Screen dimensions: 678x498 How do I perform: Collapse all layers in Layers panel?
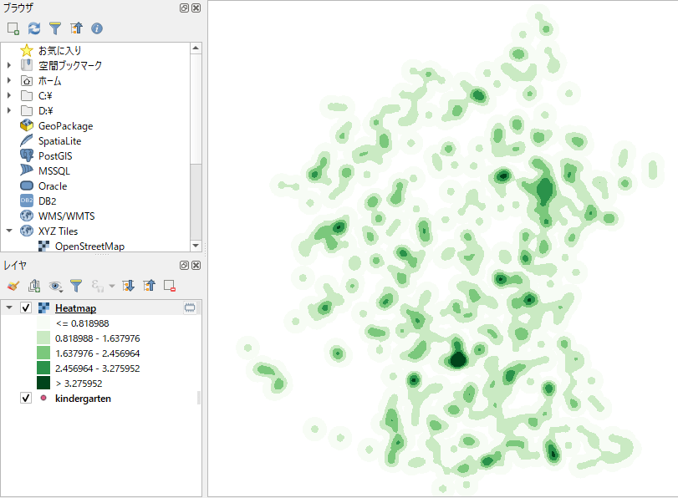click(149, 286)
